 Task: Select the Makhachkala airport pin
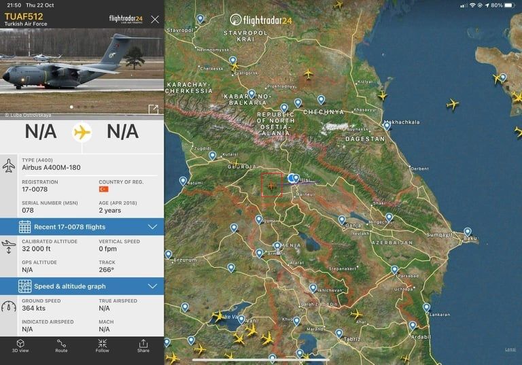(387, 126)
